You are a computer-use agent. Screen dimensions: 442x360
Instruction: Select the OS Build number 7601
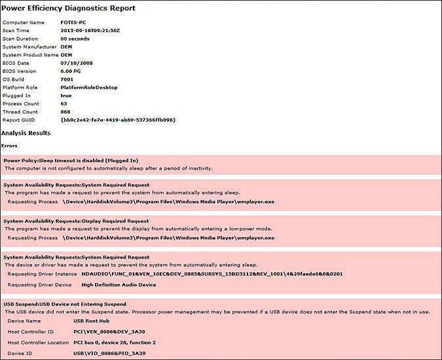coord(67,79)
